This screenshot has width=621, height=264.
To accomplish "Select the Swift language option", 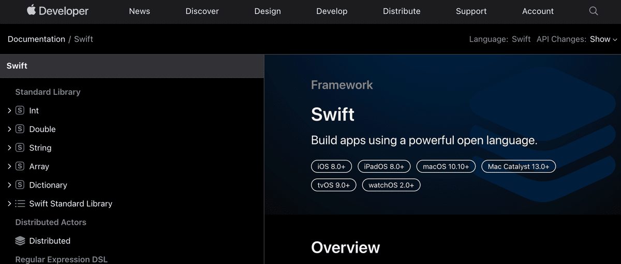I will pos(521,39).
